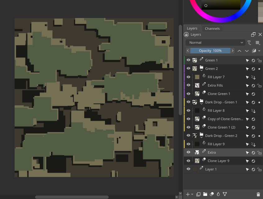Screen dimensions: 263x199
Task: Open the layer filter funnel icon
Action: click(249, 43)
